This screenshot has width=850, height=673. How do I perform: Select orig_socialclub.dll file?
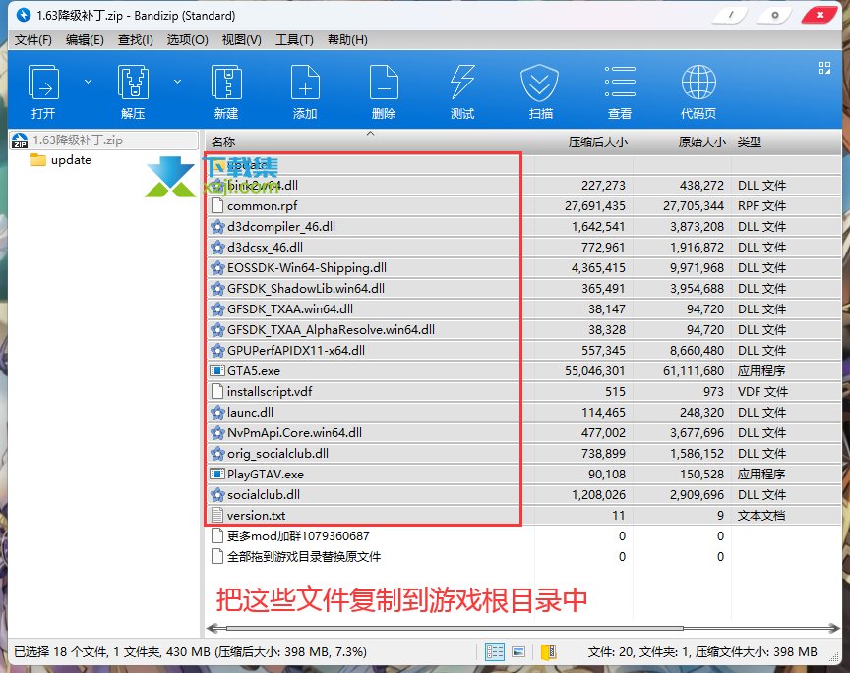(x=523, y=453)
